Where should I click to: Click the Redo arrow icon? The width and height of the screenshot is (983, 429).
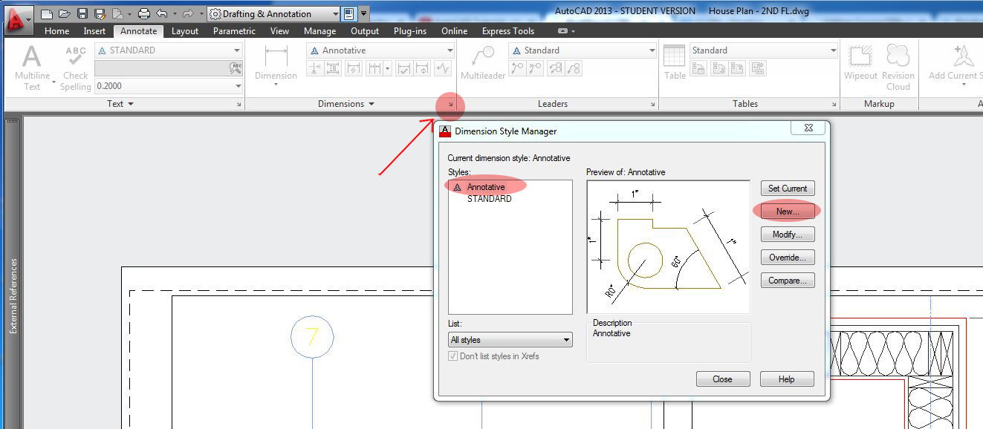point(188,13)
